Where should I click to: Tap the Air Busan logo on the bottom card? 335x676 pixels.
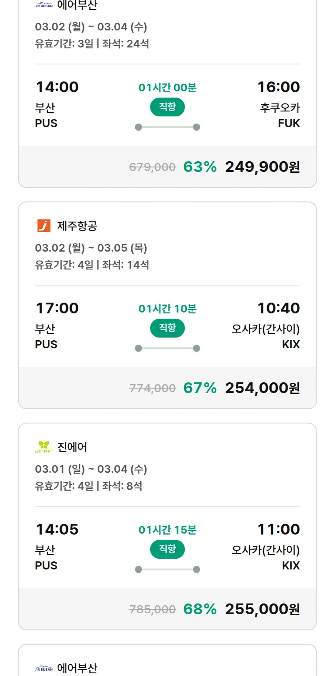coord(44,668)
